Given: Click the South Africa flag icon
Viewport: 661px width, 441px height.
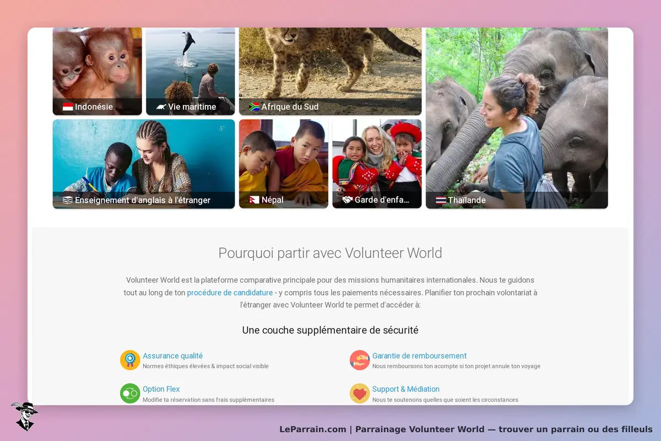Looking at the screenshot, I should (x=254, y=107).
